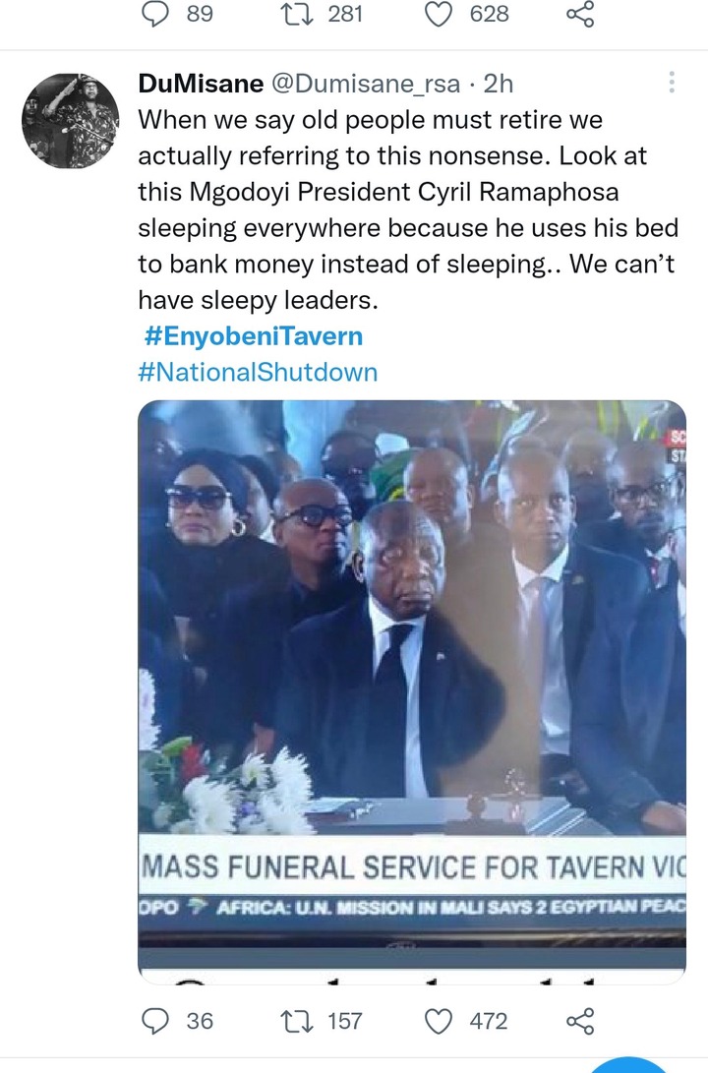708x1073 pixels.
Task: View the 2h tweet timestamp
Action: point(498,84)
